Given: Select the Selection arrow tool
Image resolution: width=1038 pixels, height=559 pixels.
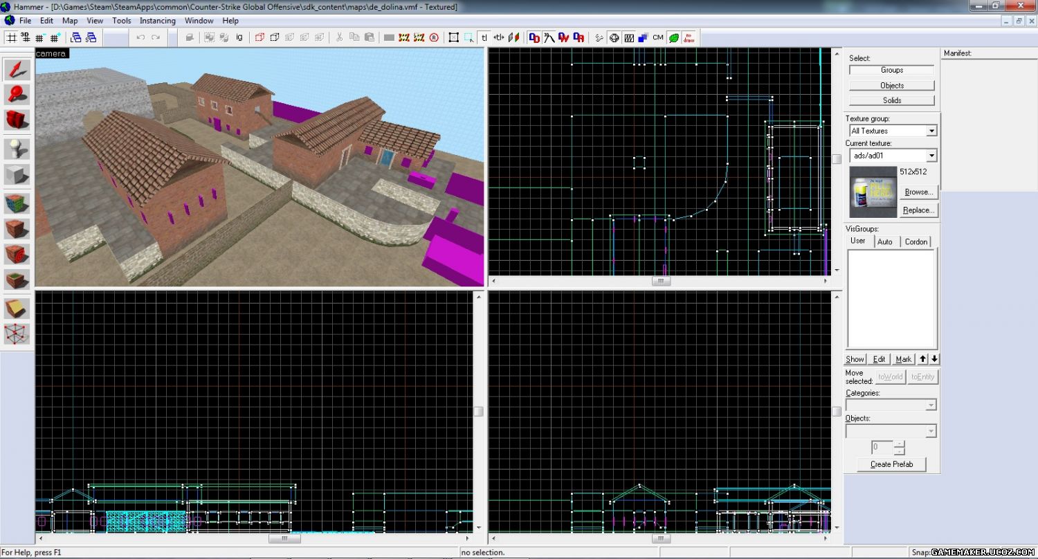Looking at the screenshot, I should click(x=17, y=69).
